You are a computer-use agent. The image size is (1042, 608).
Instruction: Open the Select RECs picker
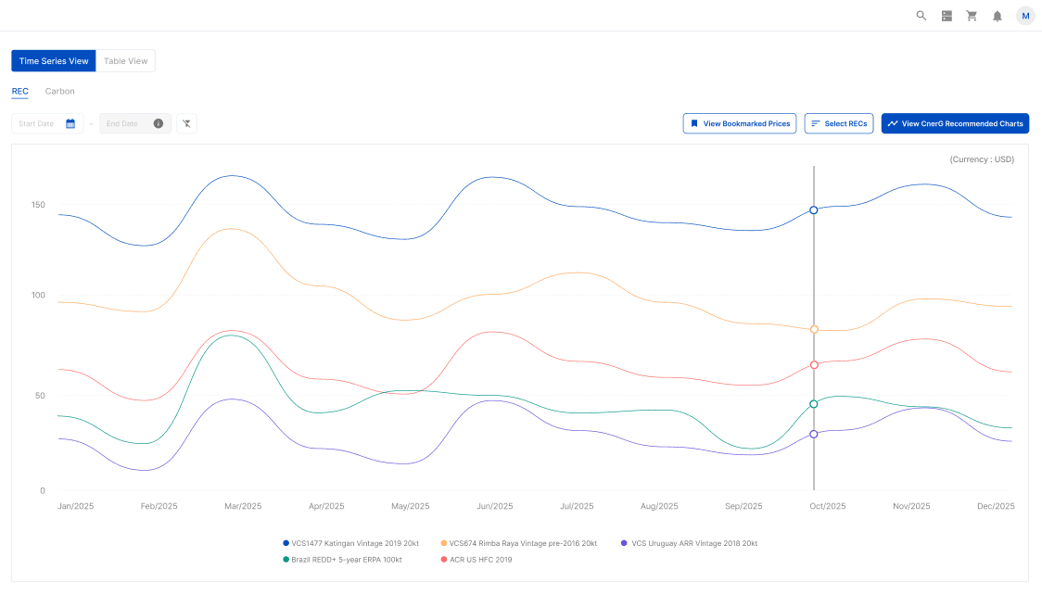tap(838, 122)
